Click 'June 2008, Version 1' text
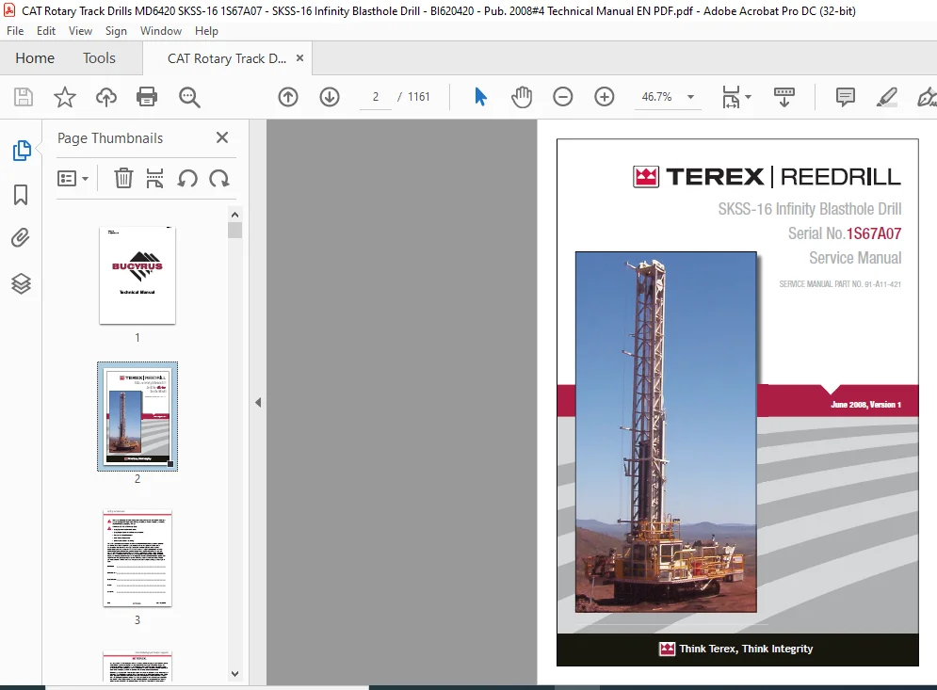The image size is (937, 690). tap(865, 405)
